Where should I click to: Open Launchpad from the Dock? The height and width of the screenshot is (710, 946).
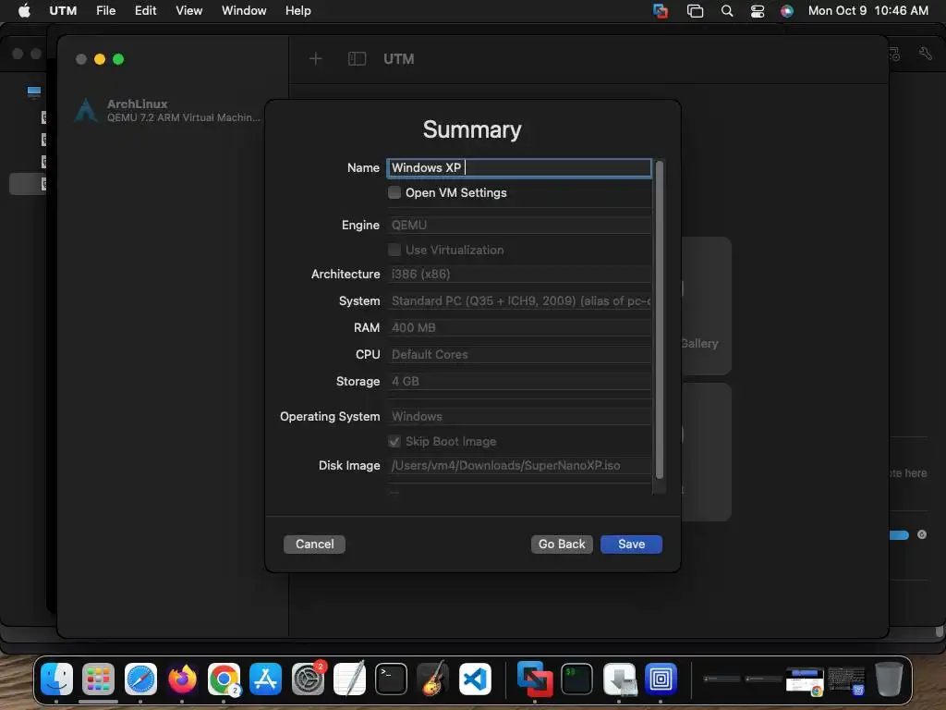tap(98, 679)
